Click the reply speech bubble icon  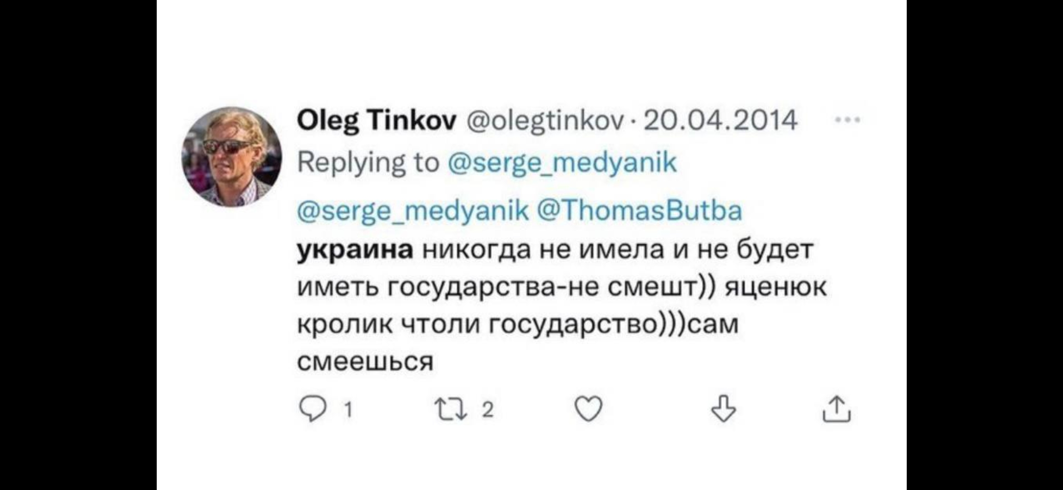(x=313, y=410)
